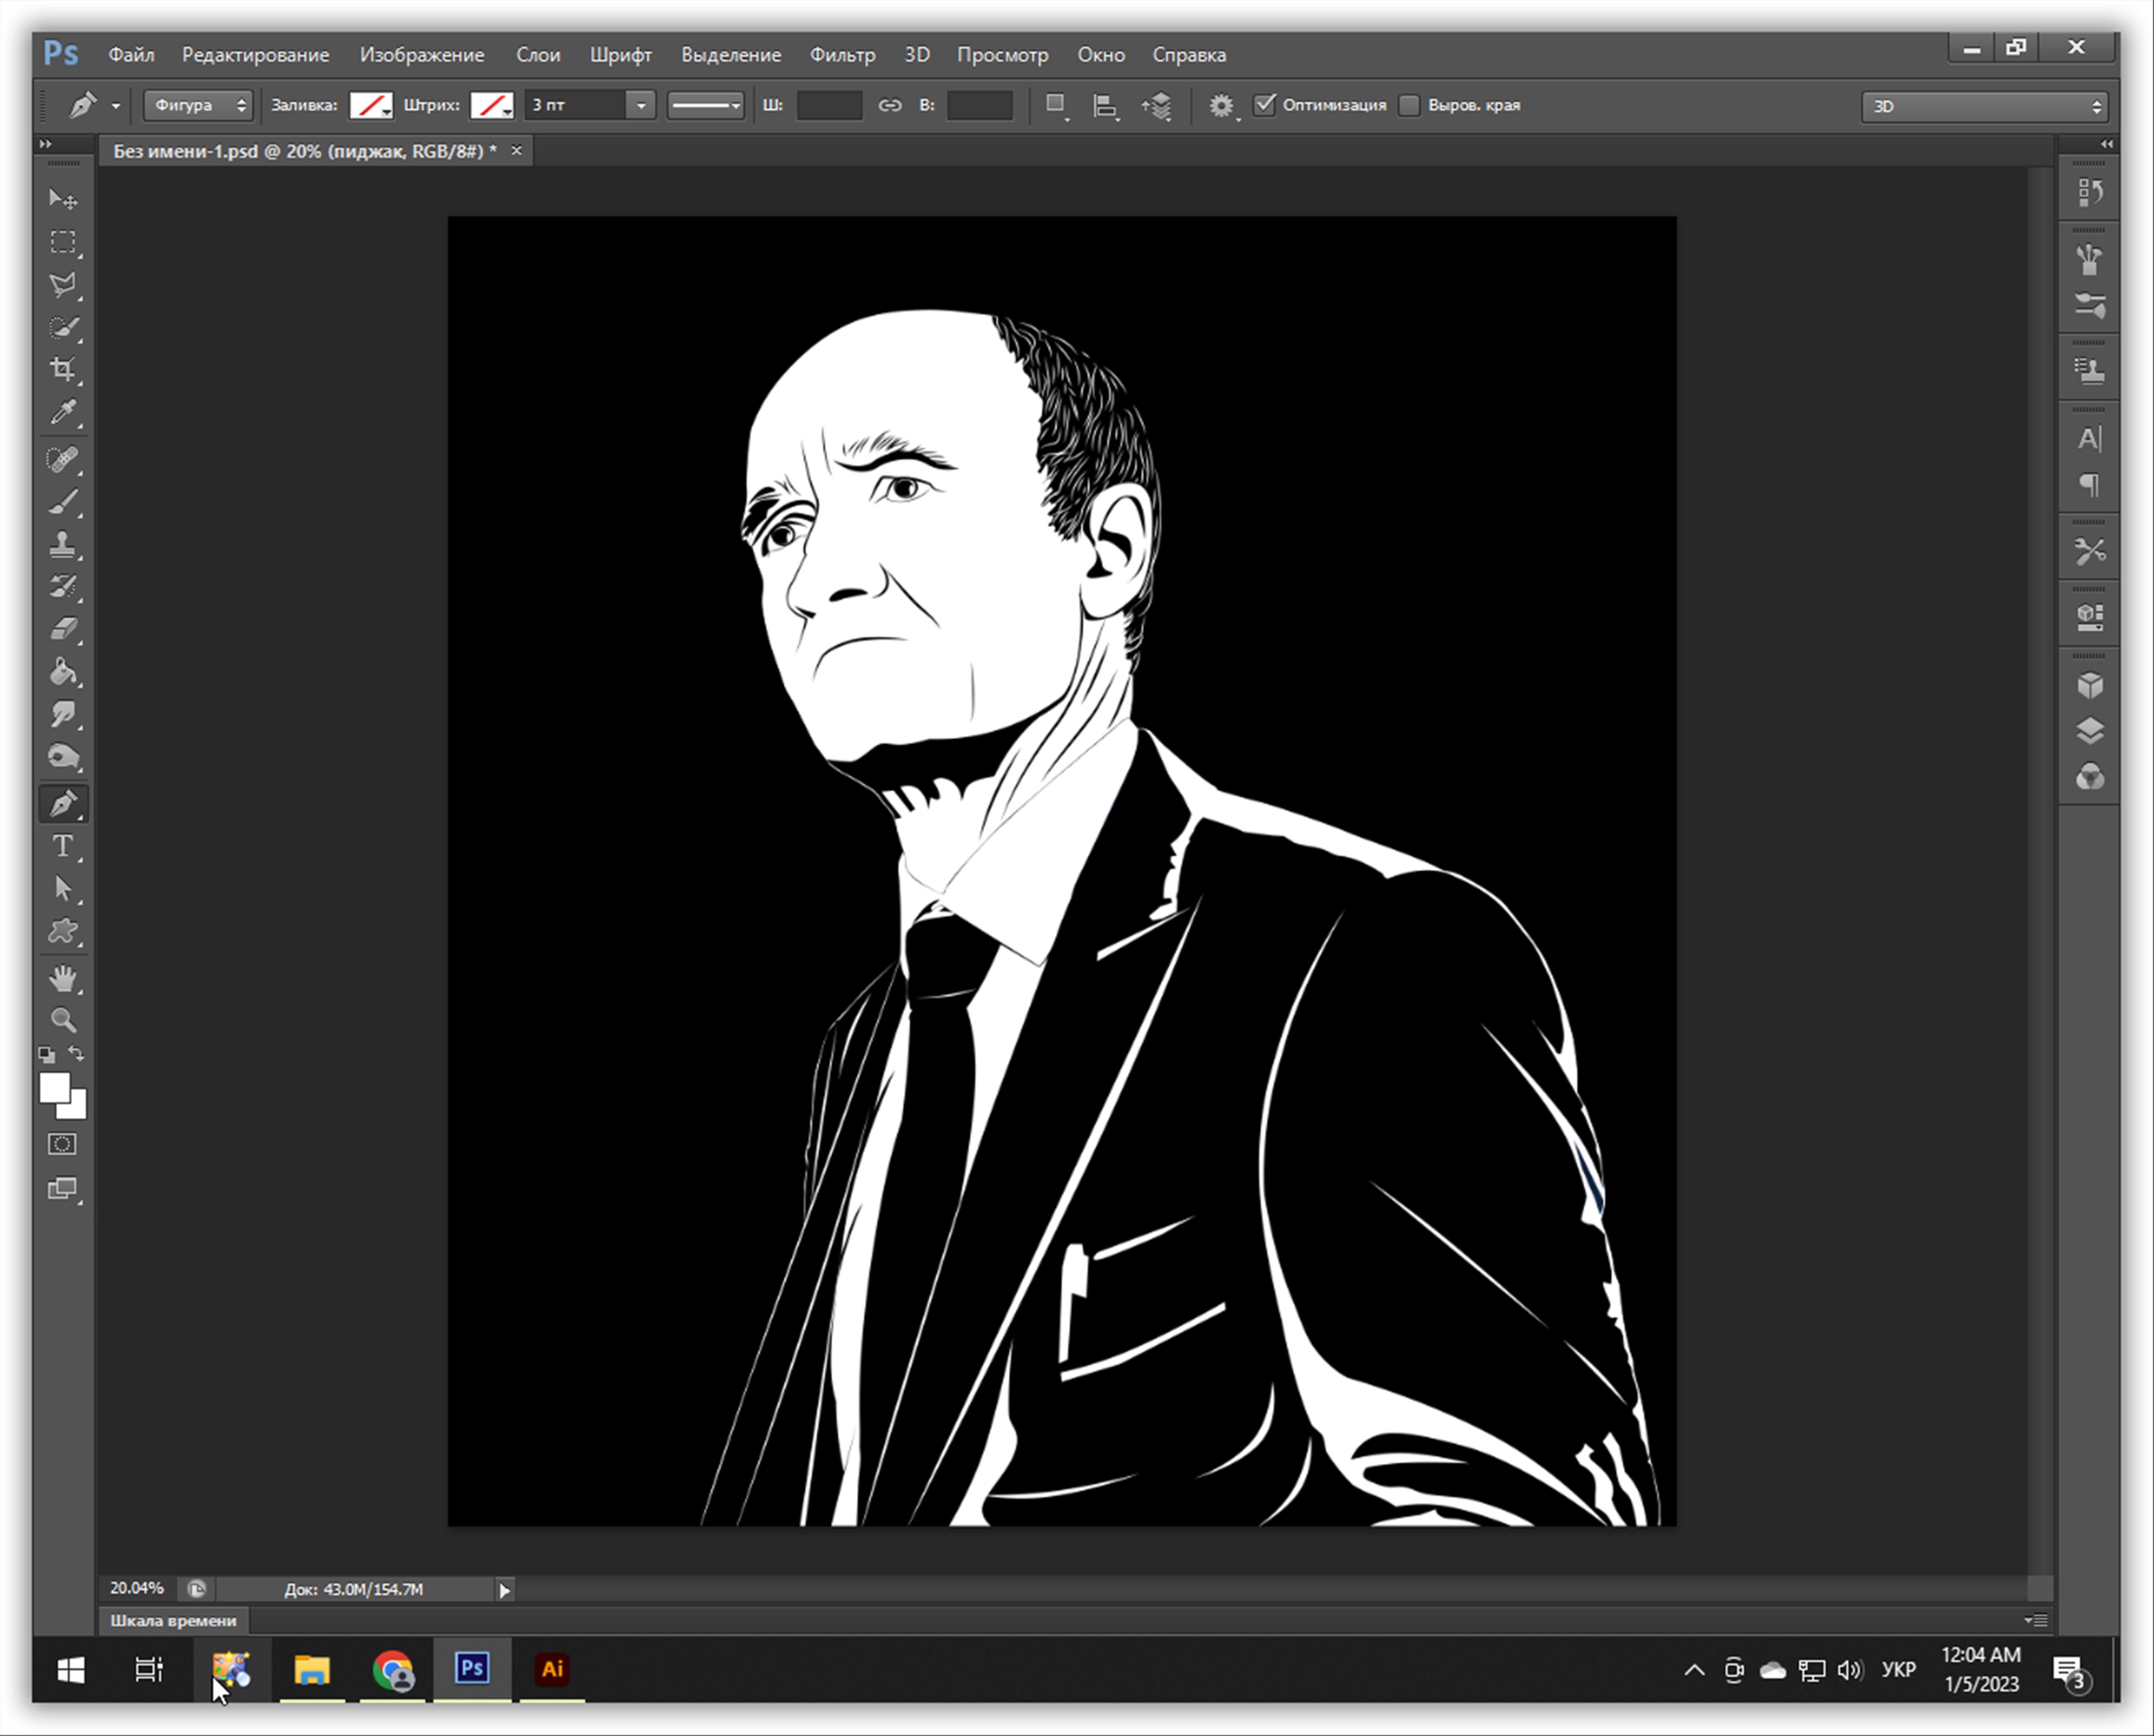Select the Crop tool
Image resolution: width=2154 pixels, height=1736 pixels.
pyautogui.click(x=63, y=369)
